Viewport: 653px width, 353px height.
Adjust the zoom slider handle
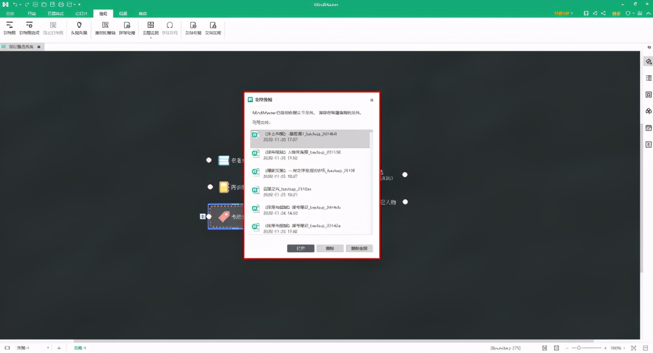click(579, 348)
